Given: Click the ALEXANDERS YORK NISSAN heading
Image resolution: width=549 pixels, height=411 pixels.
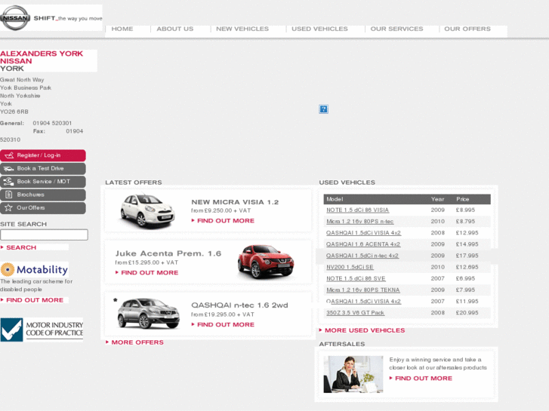Looking at the screenshot, I should pyautogui.click(x=42, y=57).
